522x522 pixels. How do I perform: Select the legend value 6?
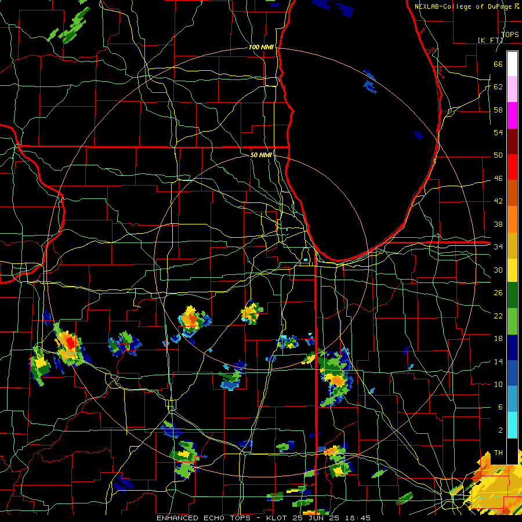tap(500, 407)
